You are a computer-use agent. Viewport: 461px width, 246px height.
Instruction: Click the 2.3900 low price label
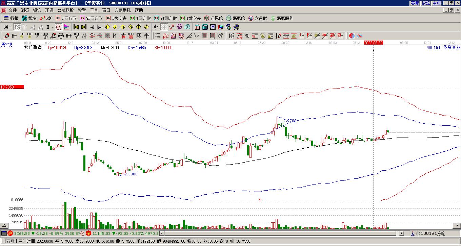point(131,174)
